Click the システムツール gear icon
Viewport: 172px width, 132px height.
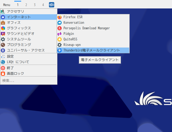point(3,39)
